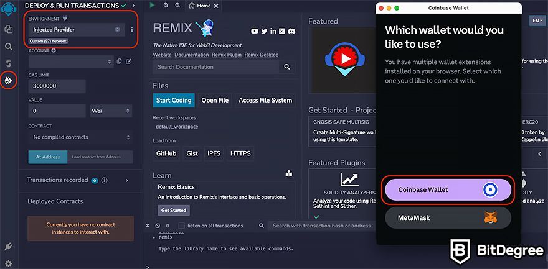548x269 pixels.
Task: Open the Plugin manager plug icon
Action: tap(8, 247)
